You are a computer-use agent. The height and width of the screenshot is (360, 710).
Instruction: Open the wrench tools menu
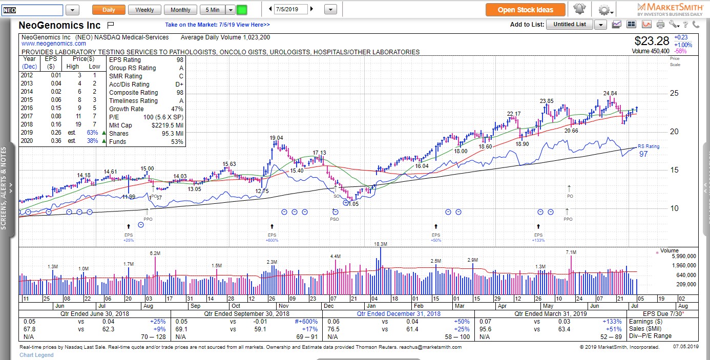point(674,24)
